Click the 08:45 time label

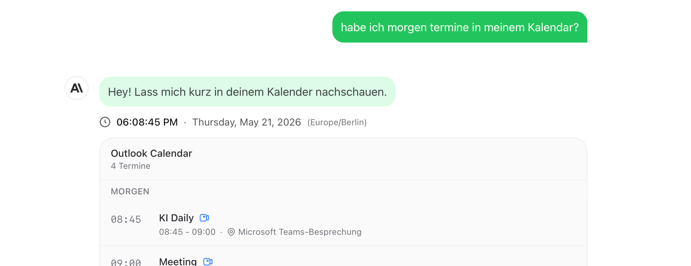point(126,220)
